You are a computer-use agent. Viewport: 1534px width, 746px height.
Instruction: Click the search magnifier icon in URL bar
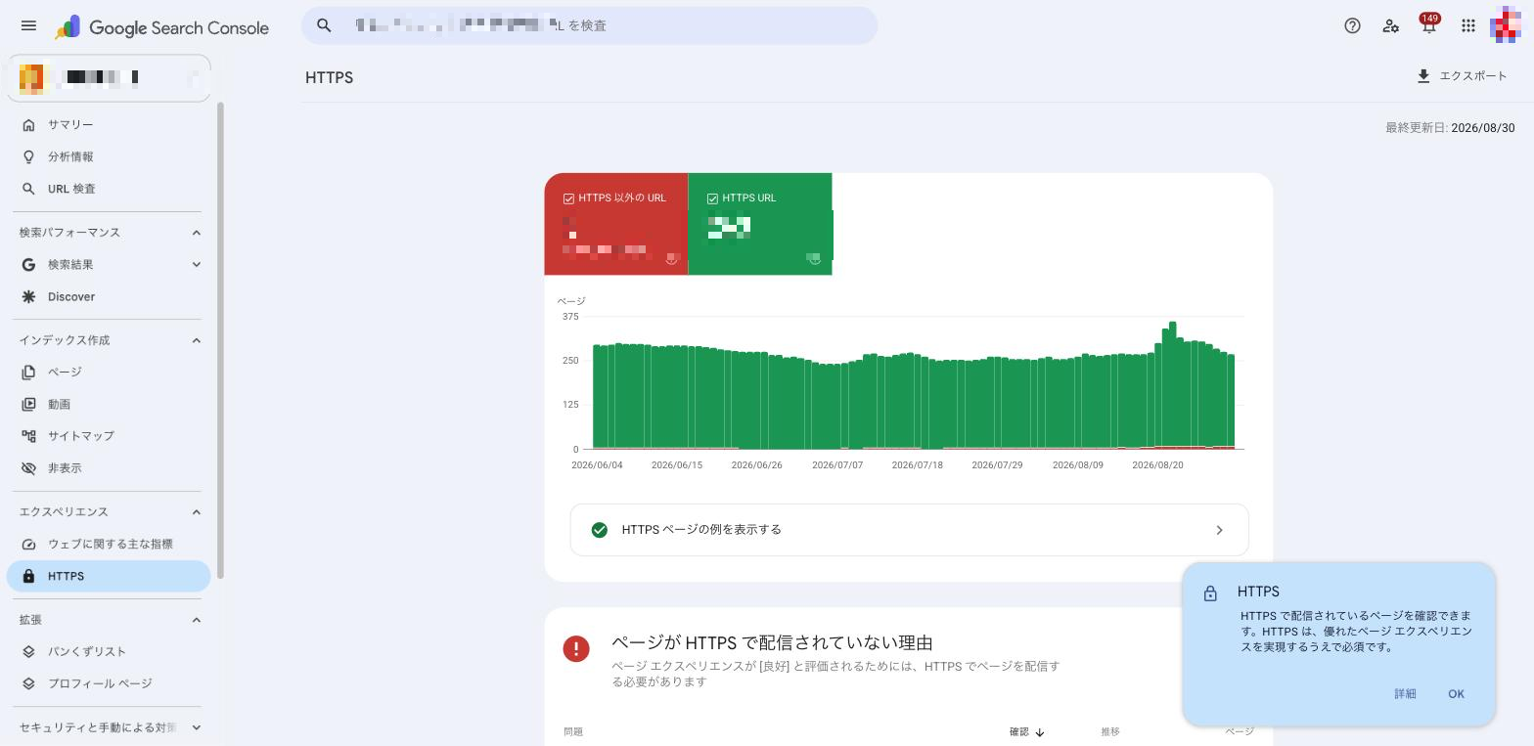pos(324,25)
